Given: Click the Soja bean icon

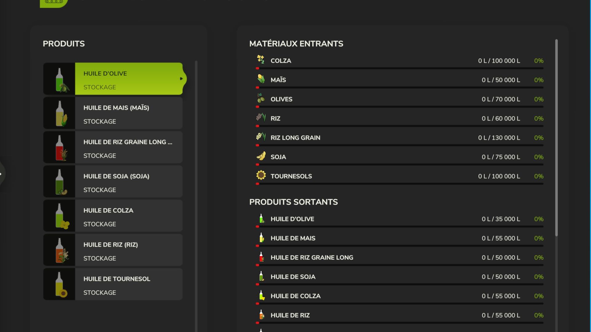Looking at the screenshot, I should (261, 156).
